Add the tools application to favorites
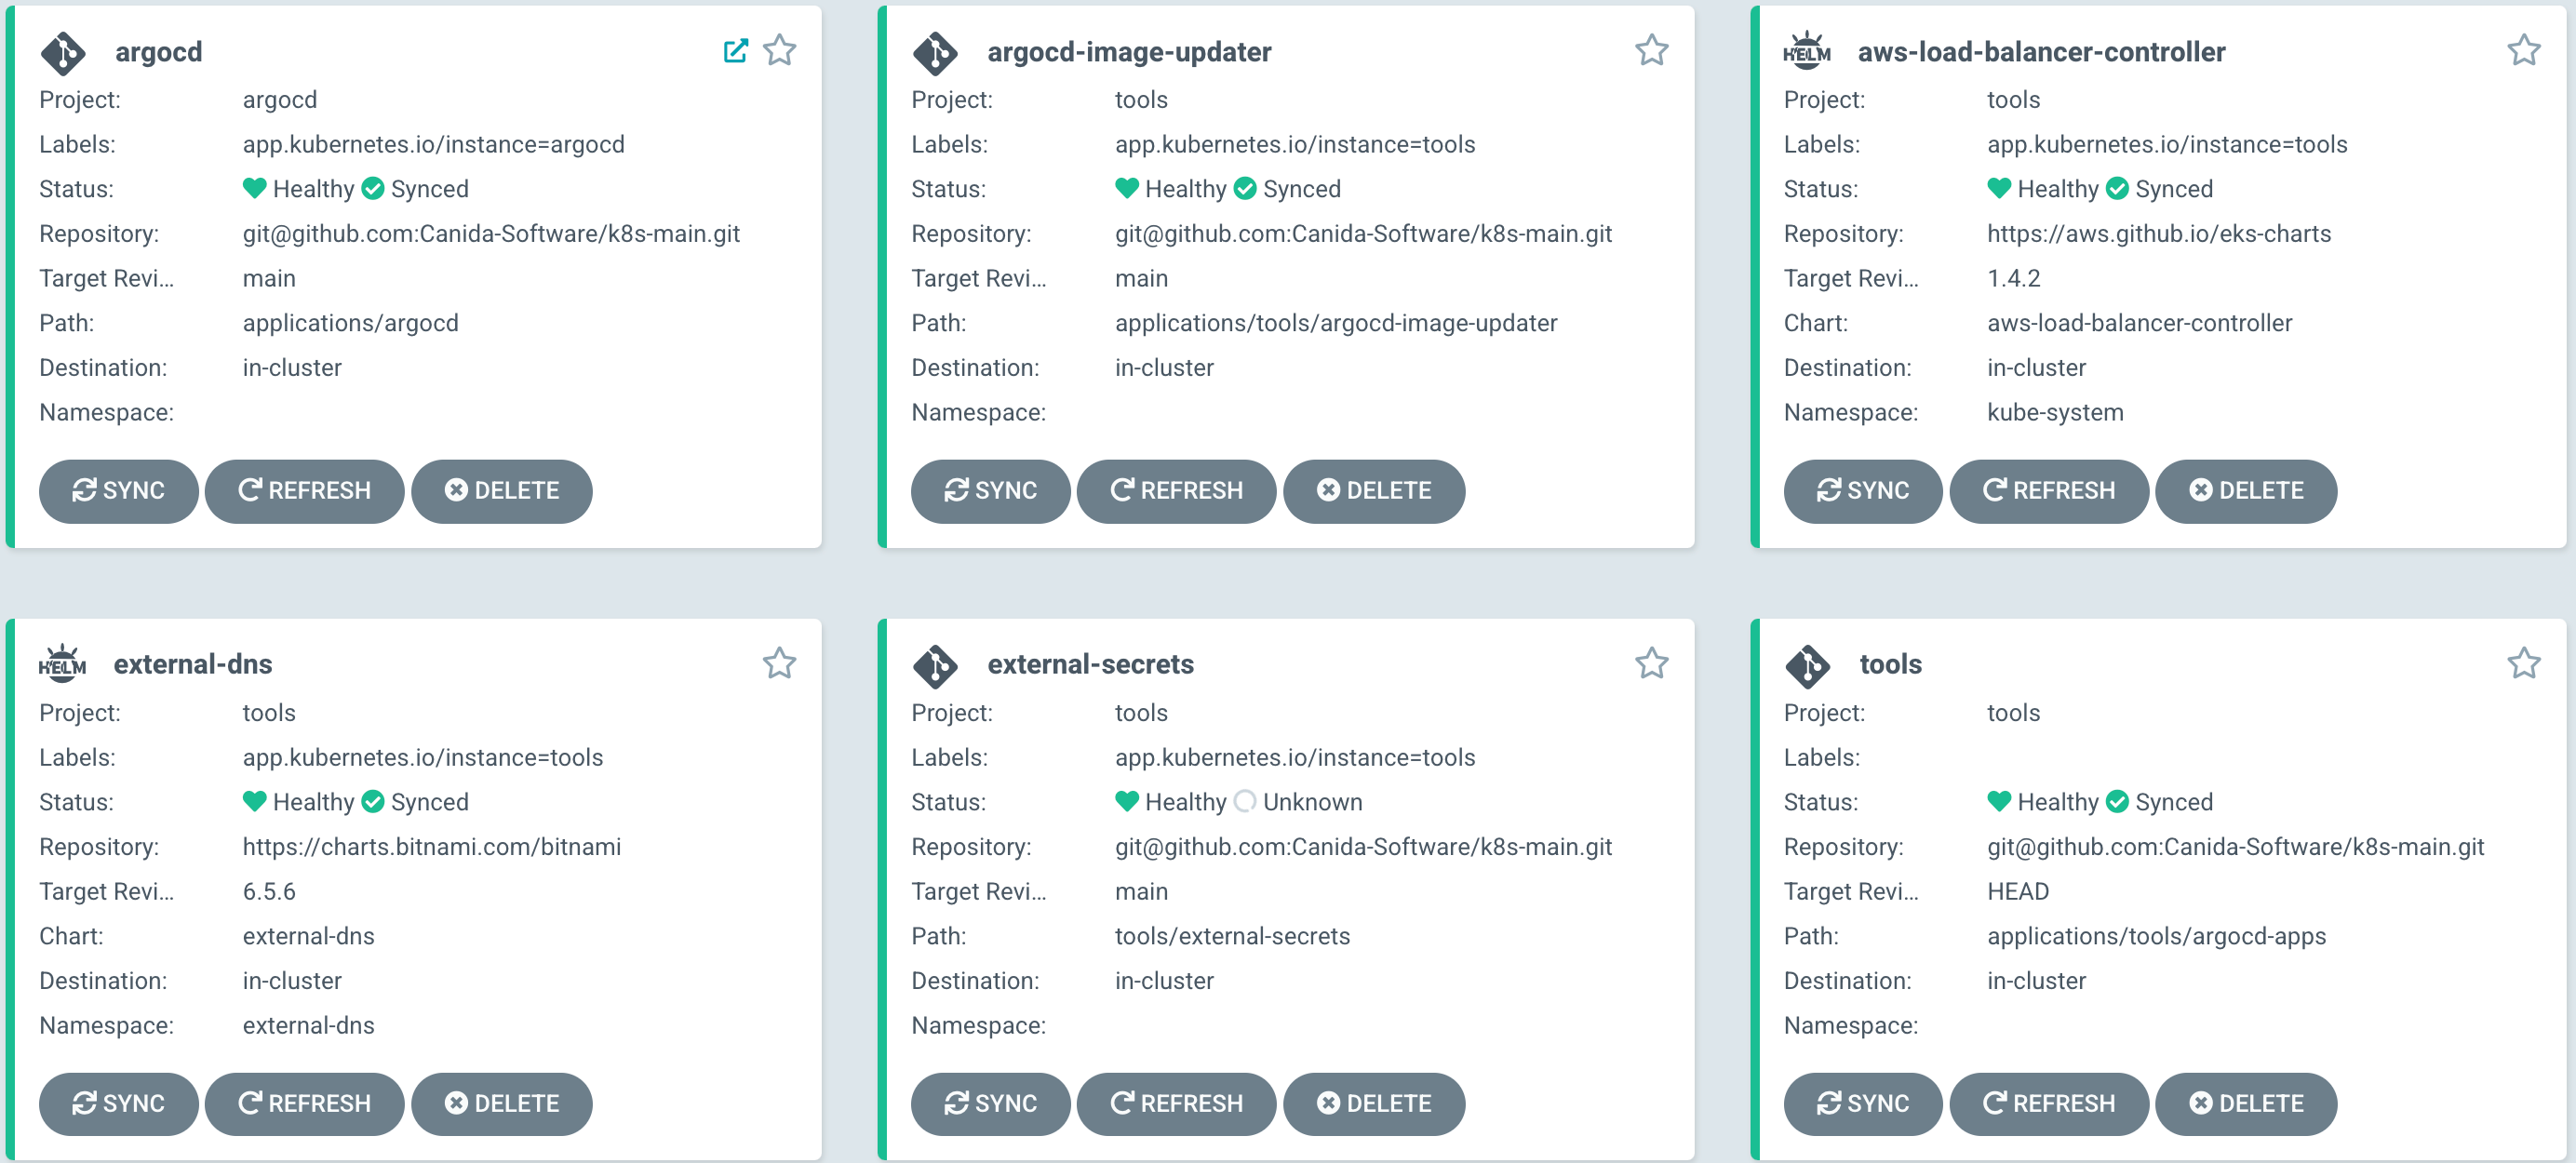The image size is (2576, 1163). click(x=2524, y=663)
